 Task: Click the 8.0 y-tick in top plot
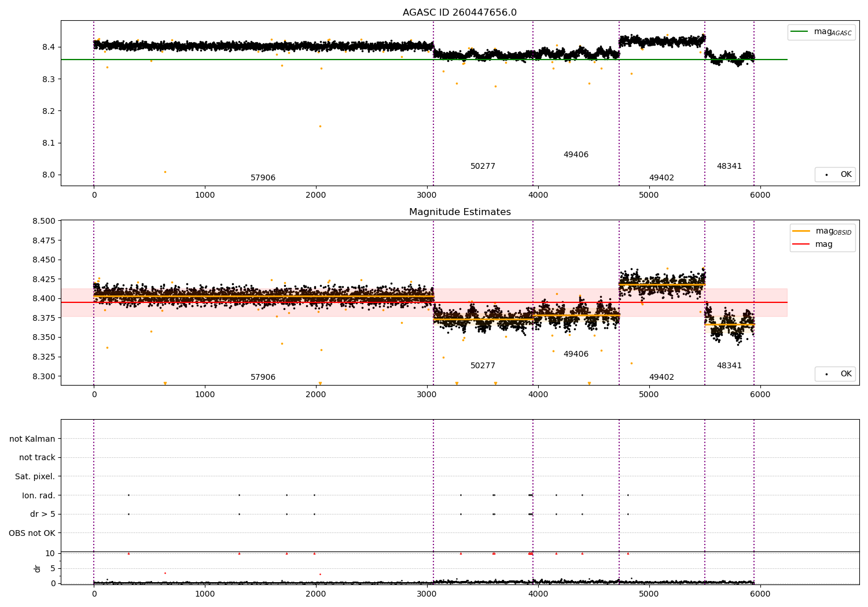49,175
